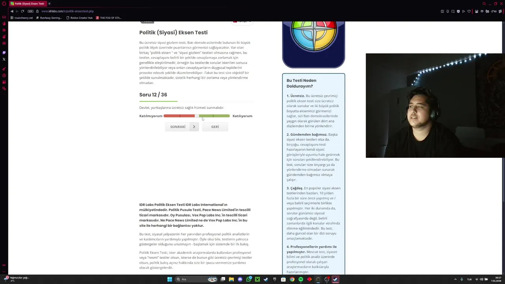The height and width of the screenshot is (284, 505).
Task: Click the taskbar clock showing 00:27
Action: tap(496, 279)
